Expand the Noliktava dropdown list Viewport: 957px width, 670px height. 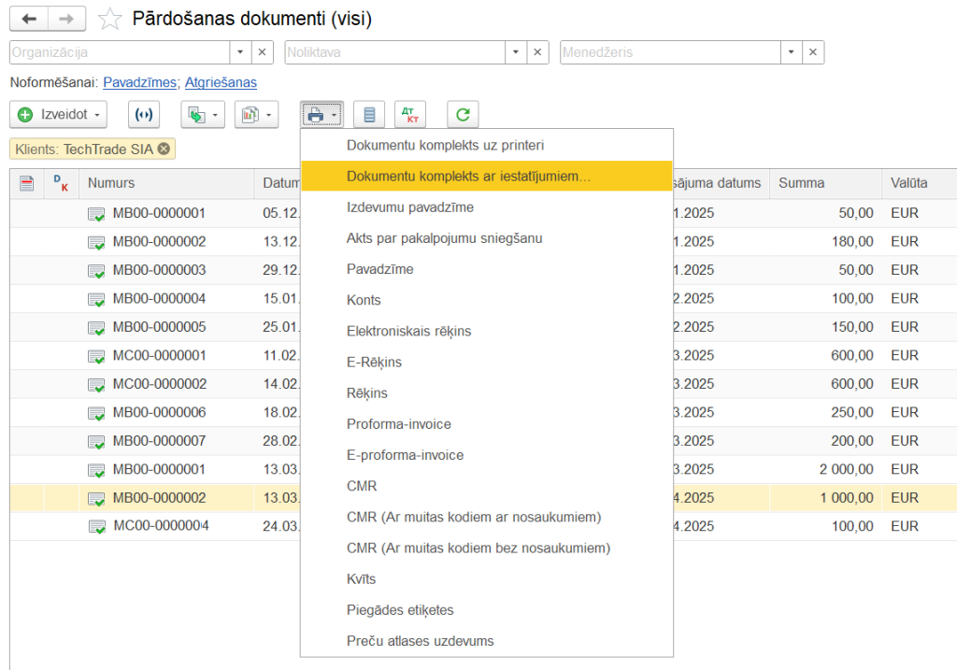click(x=516, y=52)
